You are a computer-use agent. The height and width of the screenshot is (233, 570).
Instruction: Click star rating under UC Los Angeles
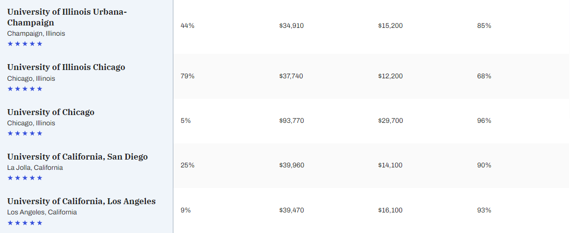[24, 223]
